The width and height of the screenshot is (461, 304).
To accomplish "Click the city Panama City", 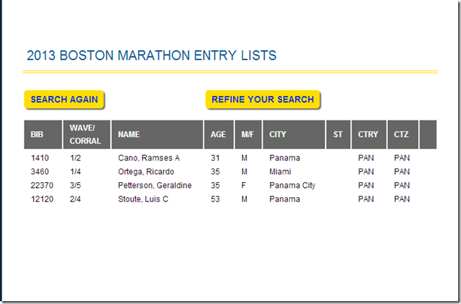I will click(x=293, y=185).
